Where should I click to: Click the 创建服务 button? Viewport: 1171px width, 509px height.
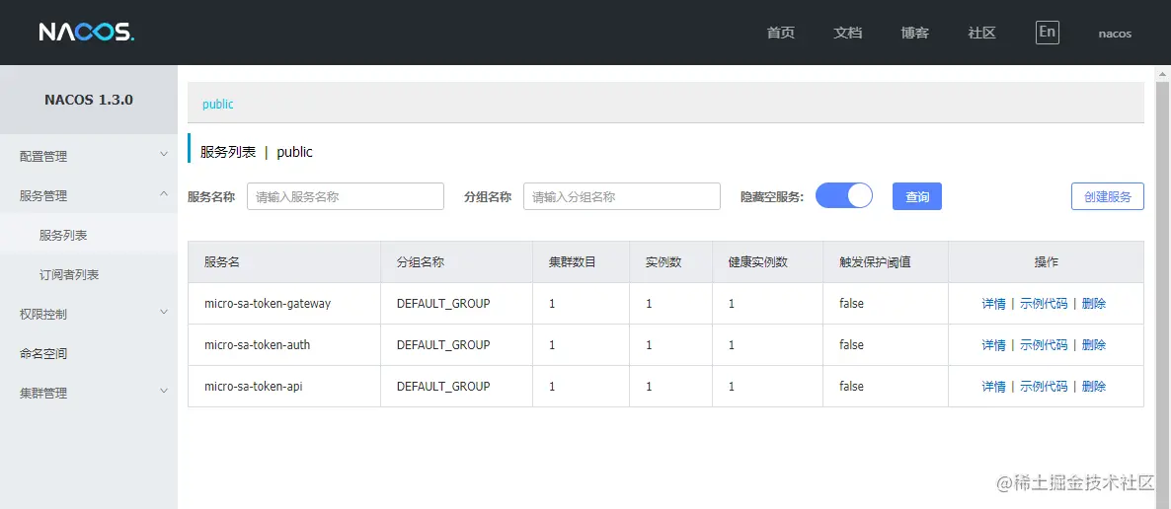point(1108,196)
